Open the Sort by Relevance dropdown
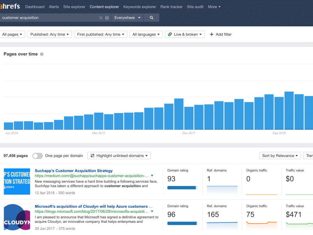The image size is (313, 235). pos(280,156)
